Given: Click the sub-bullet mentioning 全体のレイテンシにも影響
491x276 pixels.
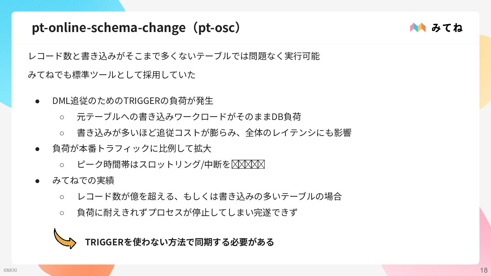Looking at the screenshot, I should [x=214, y=133].
